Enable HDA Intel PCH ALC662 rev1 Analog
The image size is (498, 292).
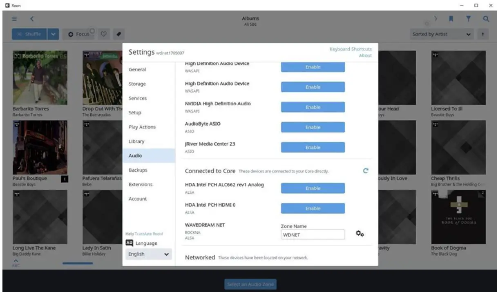(313, 188)
